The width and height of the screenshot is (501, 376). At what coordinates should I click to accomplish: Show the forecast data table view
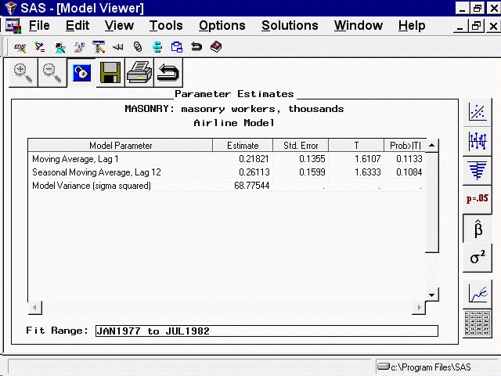(x=478, y=323)
